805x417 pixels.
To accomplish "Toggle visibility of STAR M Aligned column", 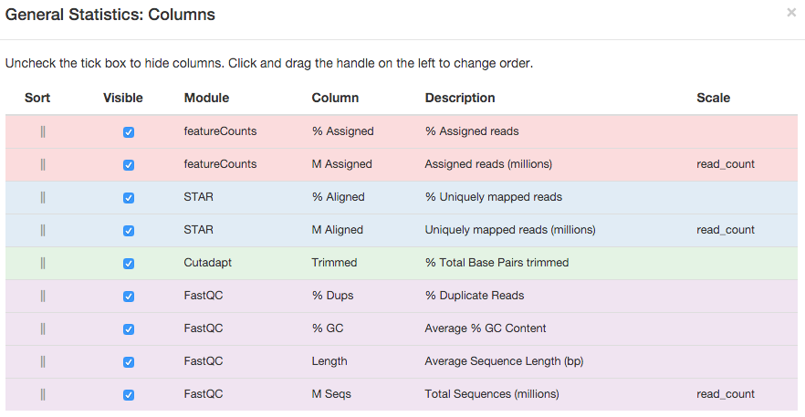I will coord(129,231).
